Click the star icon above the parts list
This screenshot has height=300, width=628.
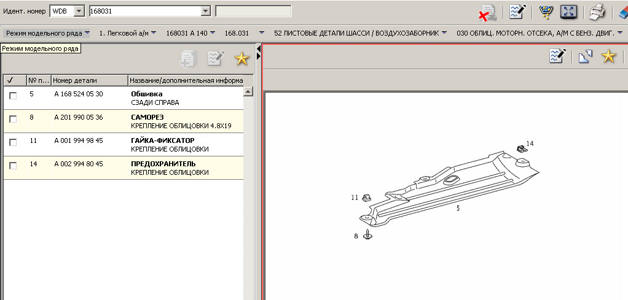[241, 58]
